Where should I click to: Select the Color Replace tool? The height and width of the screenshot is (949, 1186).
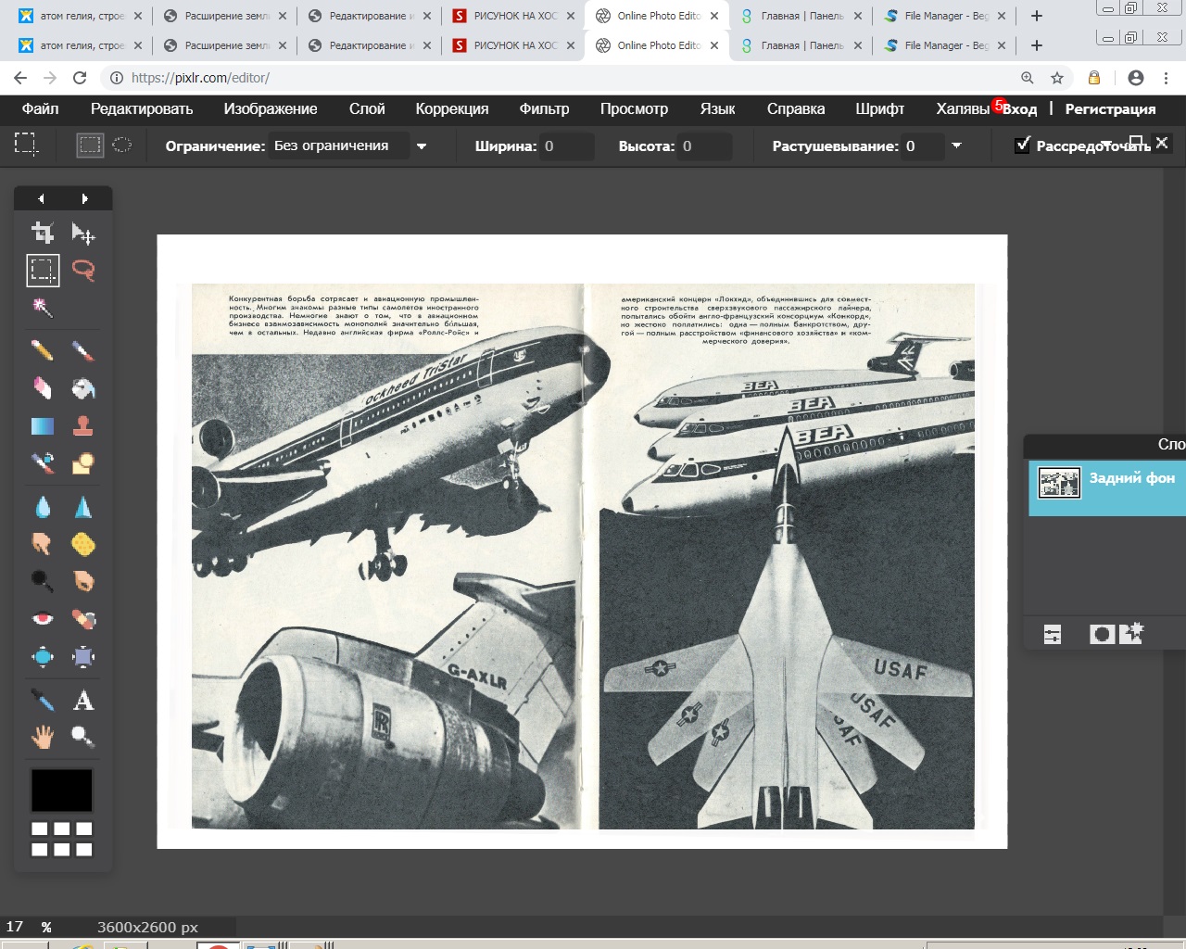[43, 462]
